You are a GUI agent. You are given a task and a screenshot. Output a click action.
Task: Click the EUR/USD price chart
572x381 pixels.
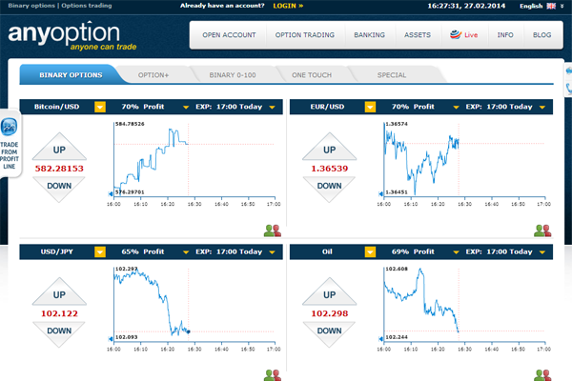coord(464,164)
